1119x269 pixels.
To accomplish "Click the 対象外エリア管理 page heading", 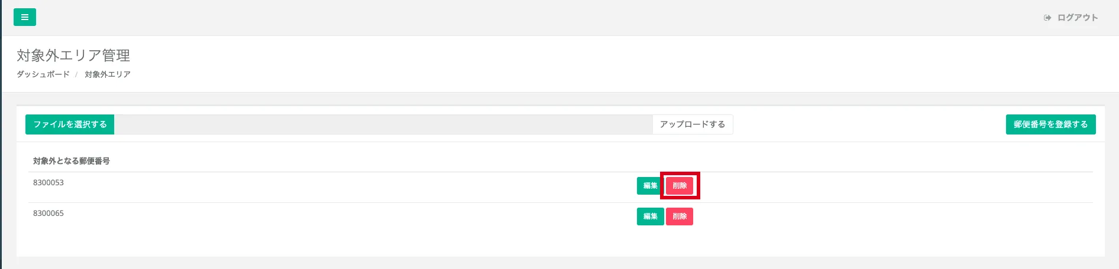I will pyautogui.click(x=73, y=55).
